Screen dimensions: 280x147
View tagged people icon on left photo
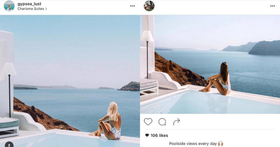[9, 145]
